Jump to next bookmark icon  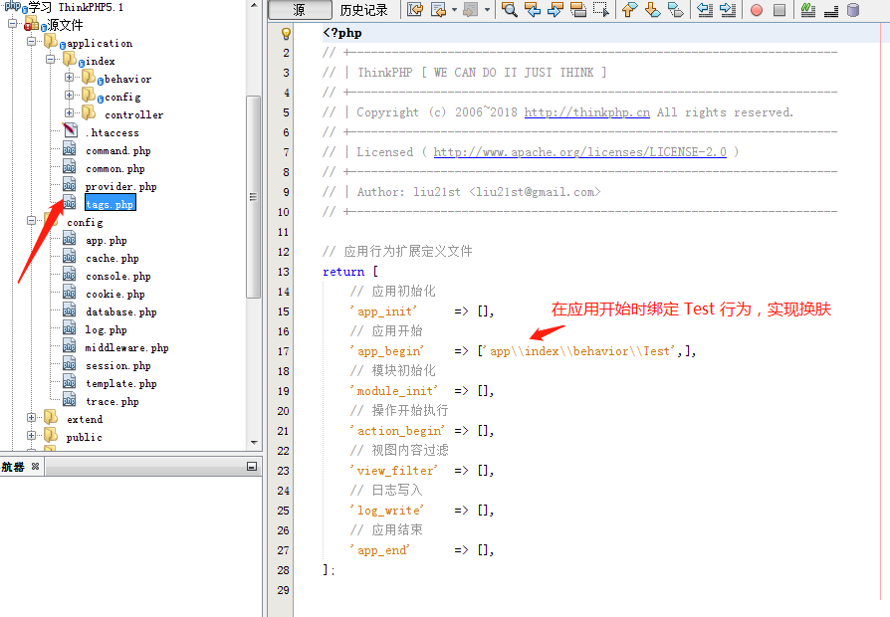coord(653,10)
